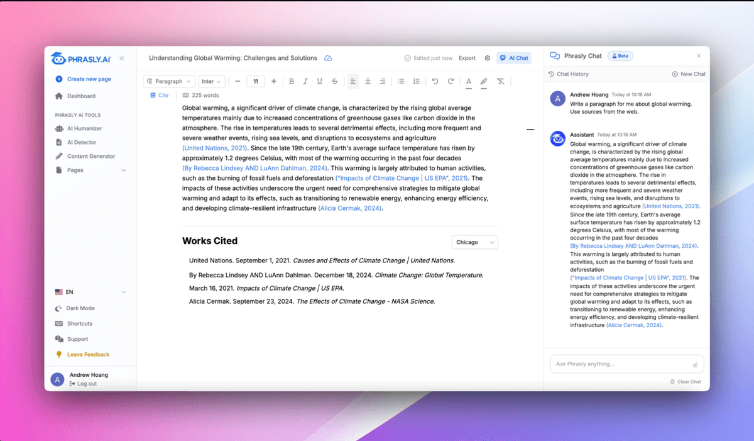Undo the last edit
The image size is (754, 441).
[x=435, y=81]
